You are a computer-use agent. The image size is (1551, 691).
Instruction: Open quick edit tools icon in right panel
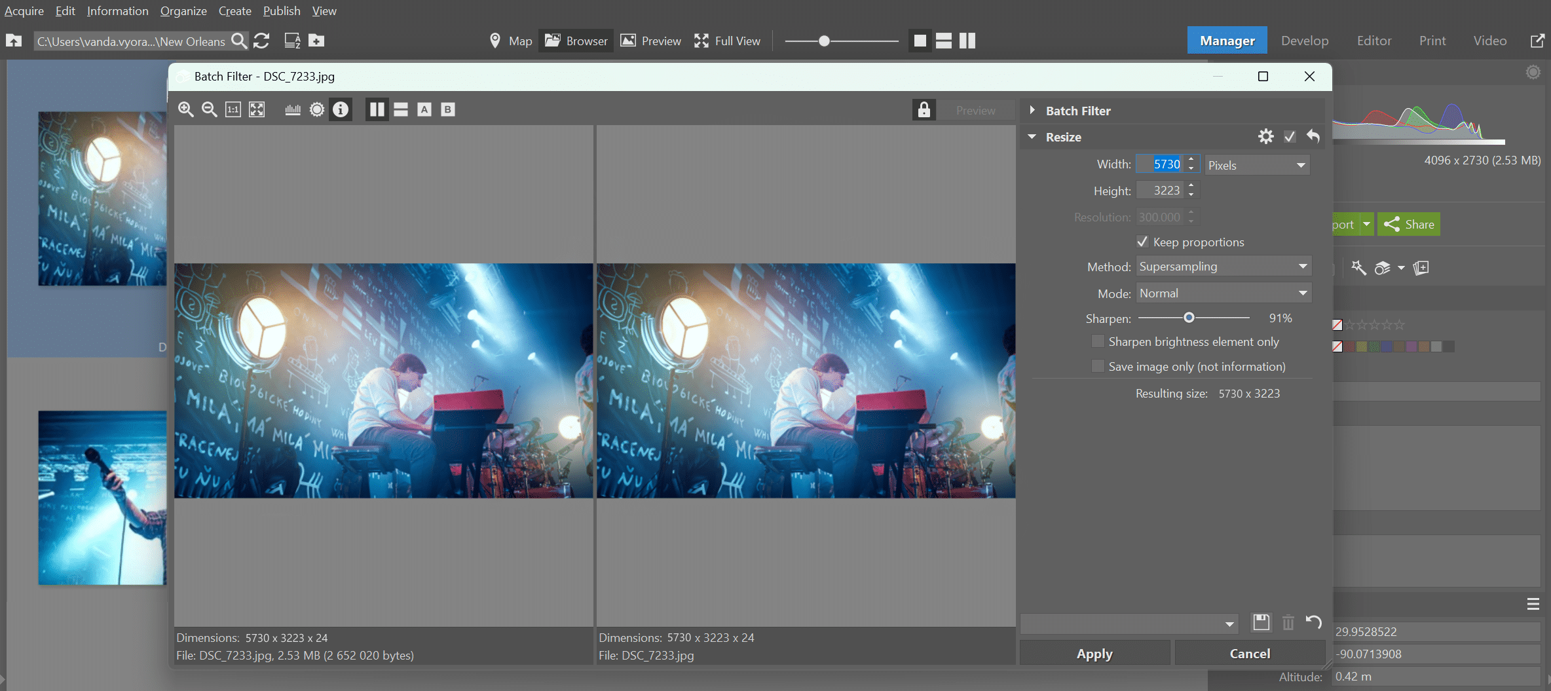[1358, 268]
